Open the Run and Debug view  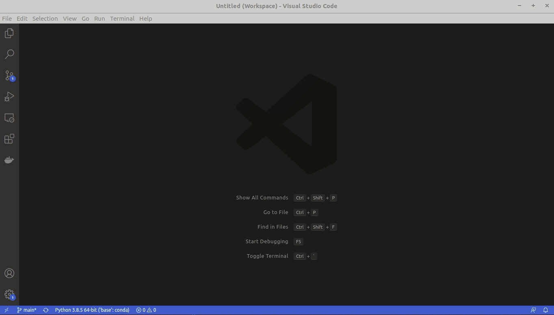pyautogui.click(x=9, y=96)
